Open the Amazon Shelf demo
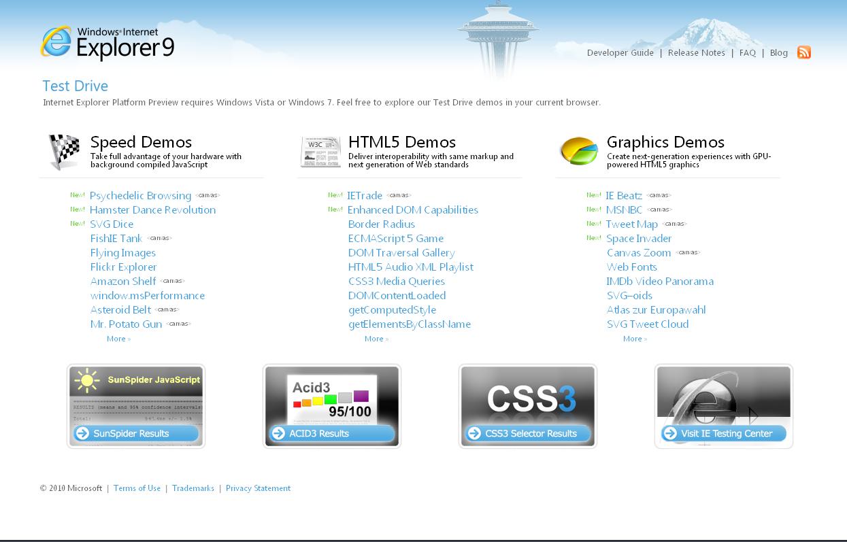The width and height of the screenshot is (847, 542). click(x=123, y=282)
